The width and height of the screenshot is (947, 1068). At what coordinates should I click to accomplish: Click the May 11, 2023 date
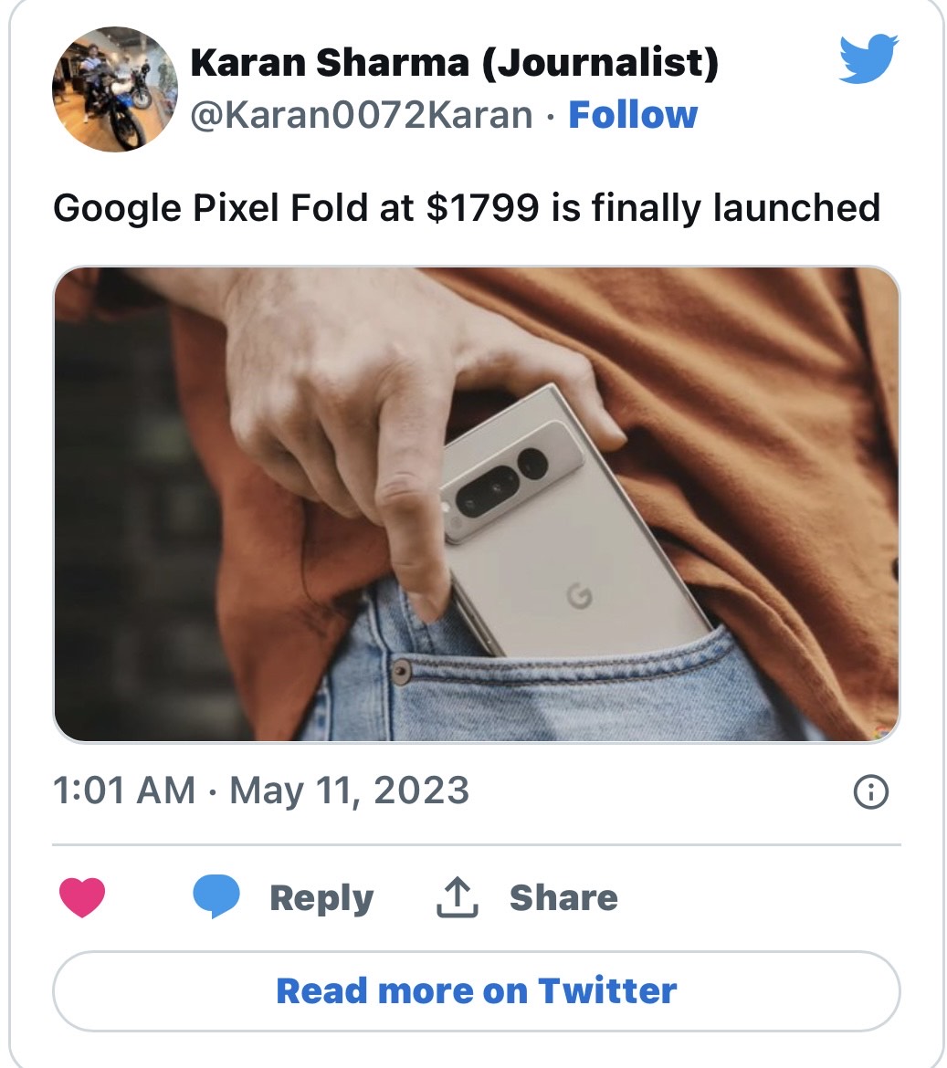point(349,791)
